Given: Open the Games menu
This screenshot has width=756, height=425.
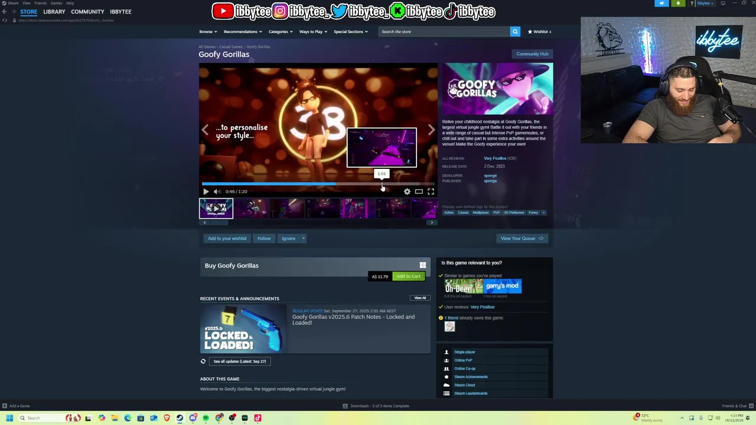Looking at the screenshot, I should tap(56, 3).
